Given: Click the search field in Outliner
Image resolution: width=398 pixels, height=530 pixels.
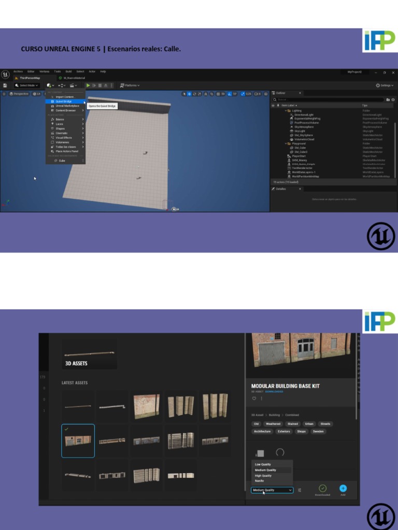Looking at the screenshot, I should (328, 100).
